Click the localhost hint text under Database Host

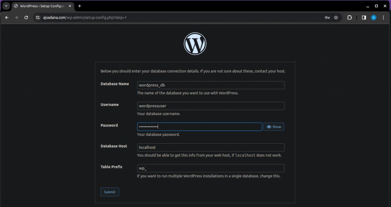tap(210, 155)
